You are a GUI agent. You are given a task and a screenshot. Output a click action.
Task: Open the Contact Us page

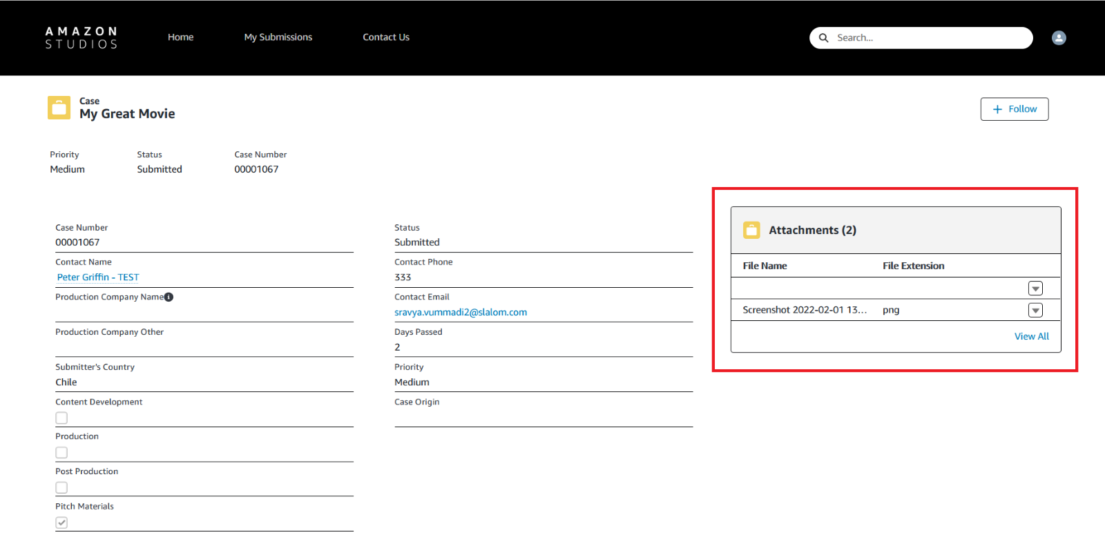386,37
